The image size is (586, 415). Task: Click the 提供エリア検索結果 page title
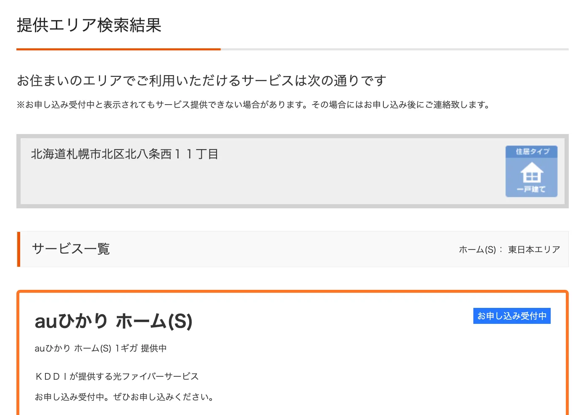coord(89,26)
